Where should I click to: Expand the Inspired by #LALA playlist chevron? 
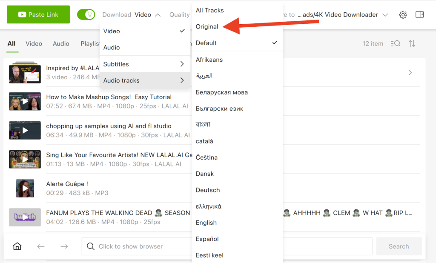410,73
